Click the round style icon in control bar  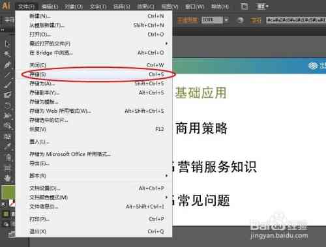240,20
